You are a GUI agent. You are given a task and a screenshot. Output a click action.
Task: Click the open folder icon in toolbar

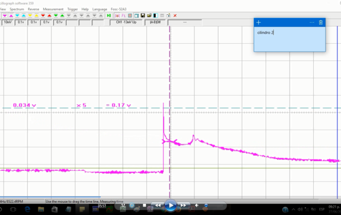coord(149,16)
